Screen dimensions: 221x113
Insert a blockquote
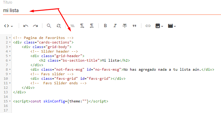(134, 26)
